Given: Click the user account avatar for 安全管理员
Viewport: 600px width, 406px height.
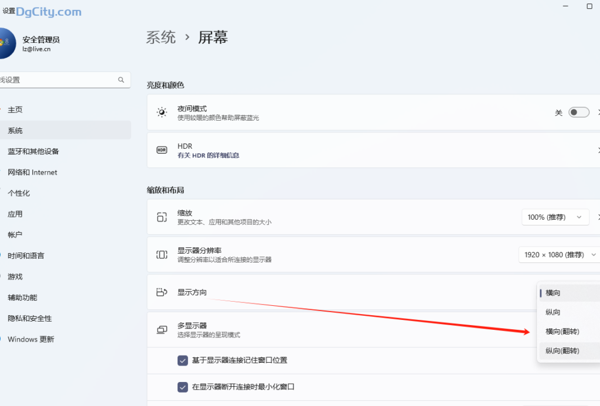Looking at the screenshot, I should click(x=7, y=43).
